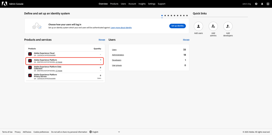
Task: Switch to the Account tab
Action: [132, 4]
